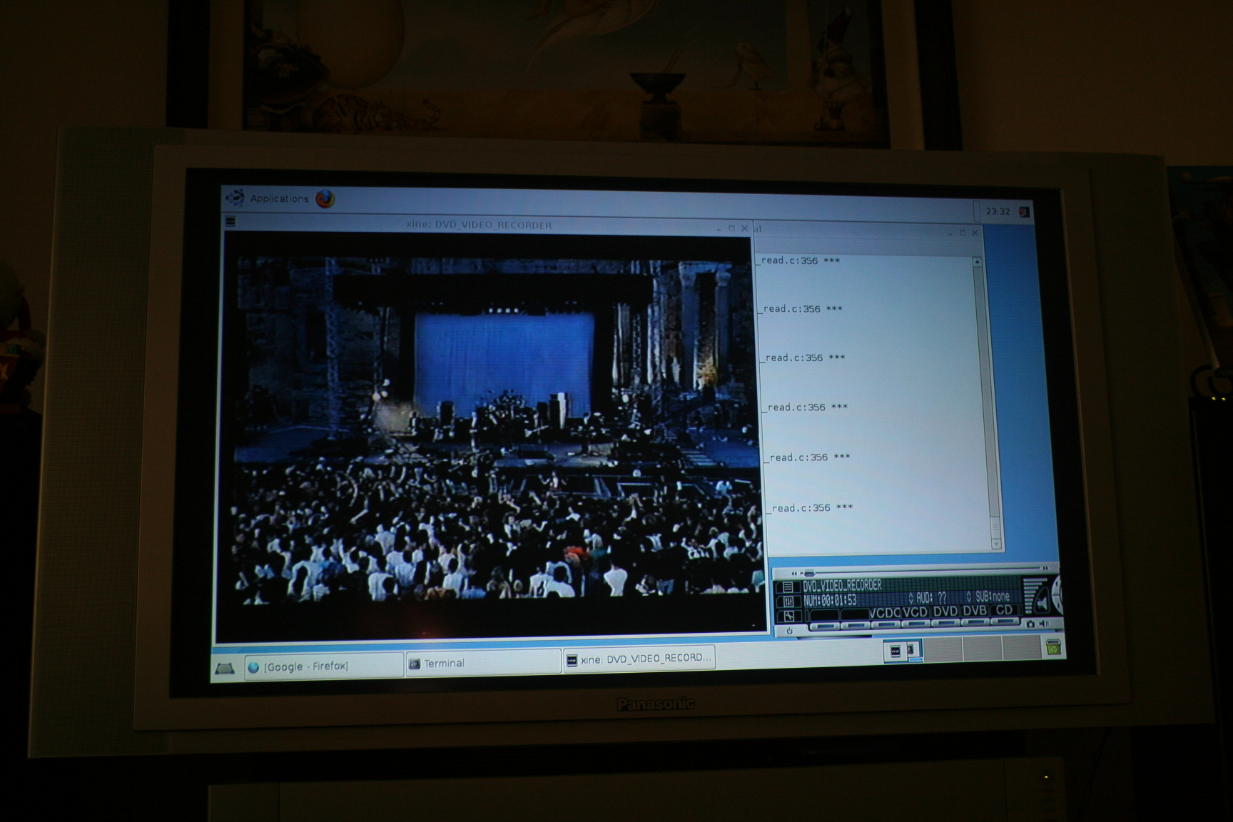Viewport: 1233px width, 822px height.
Task: Select the first workspace in the switcher
Action: 903,650
